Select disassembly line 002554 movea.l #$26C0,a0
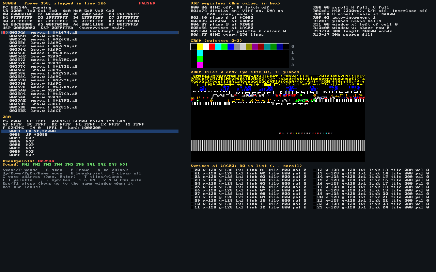436x272 pixels. [x=90, y=39]
